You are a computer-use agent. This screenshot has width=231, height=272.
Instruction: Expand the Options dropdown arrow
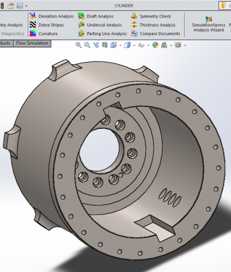[x=26, y=6]
